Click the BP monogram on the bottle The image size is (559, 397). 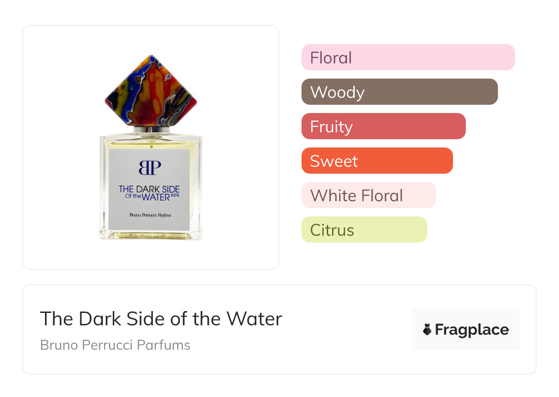coord(150,168)
